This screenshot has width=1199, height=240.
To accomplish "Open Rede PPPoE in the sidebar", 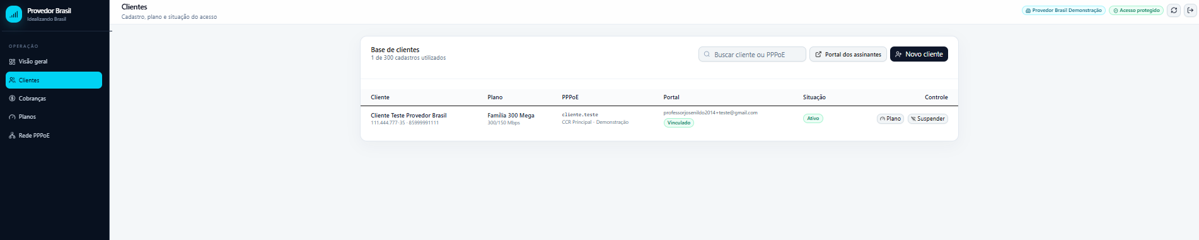I will (x=54, y=135).
